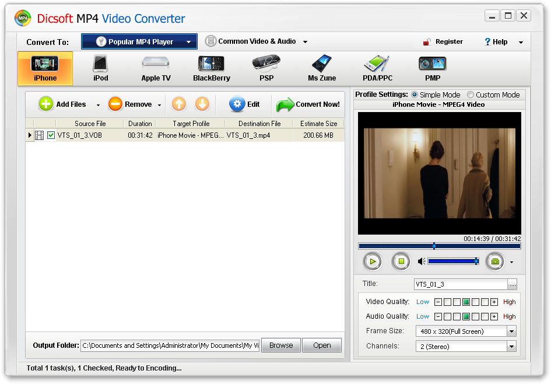Select Simple Mode radio button
The width and height of the screenshot is (551, 384).
coord(415,95)
